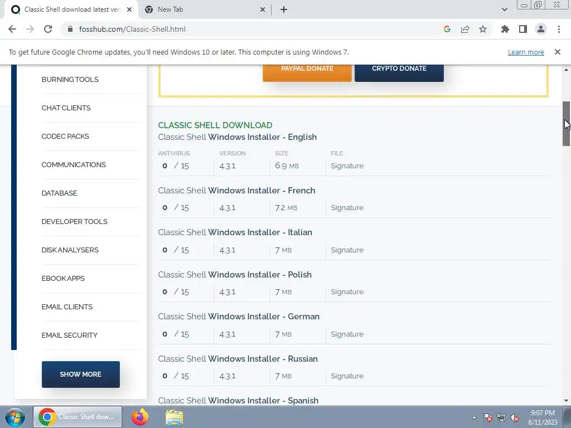Image resolution: width=571 pixels, height=428 pixels.
Task: Click the page scrollbar thumb
Action: (566, 123)
